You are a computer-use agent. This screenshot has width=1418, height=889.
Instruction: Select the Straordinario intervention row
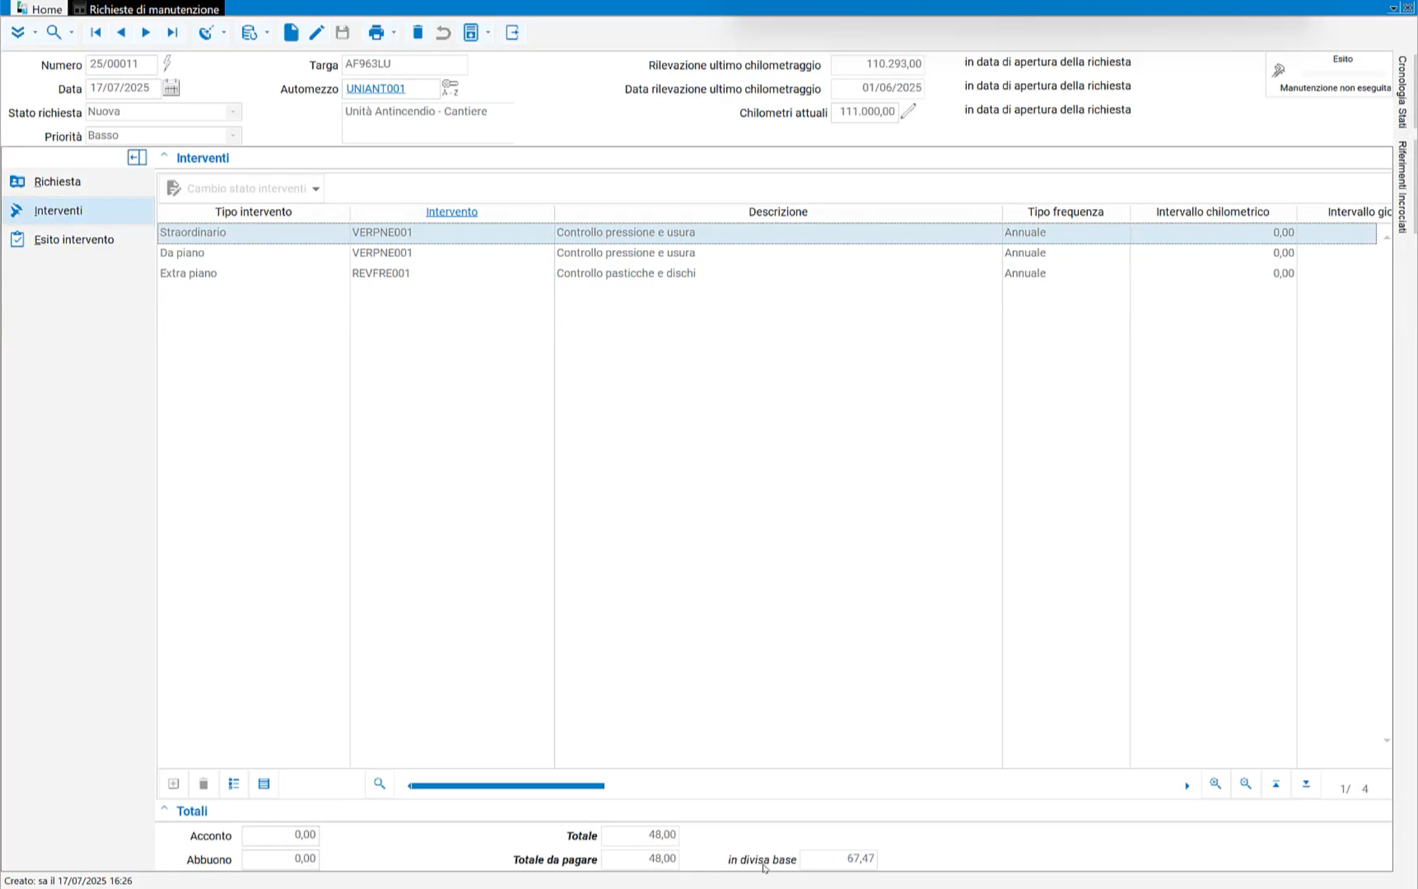[767, 233]
